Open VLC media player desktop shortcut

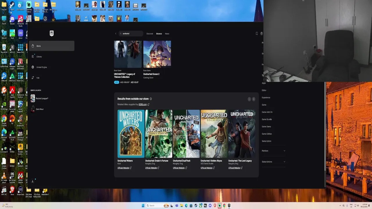[4, 178]
